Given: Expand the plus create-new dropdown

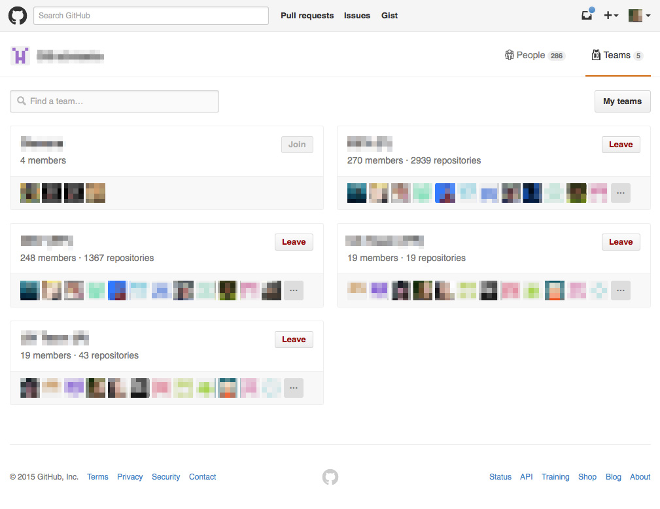Looking at the screenshot, I should pyautogui.click(x=611, y=16).
